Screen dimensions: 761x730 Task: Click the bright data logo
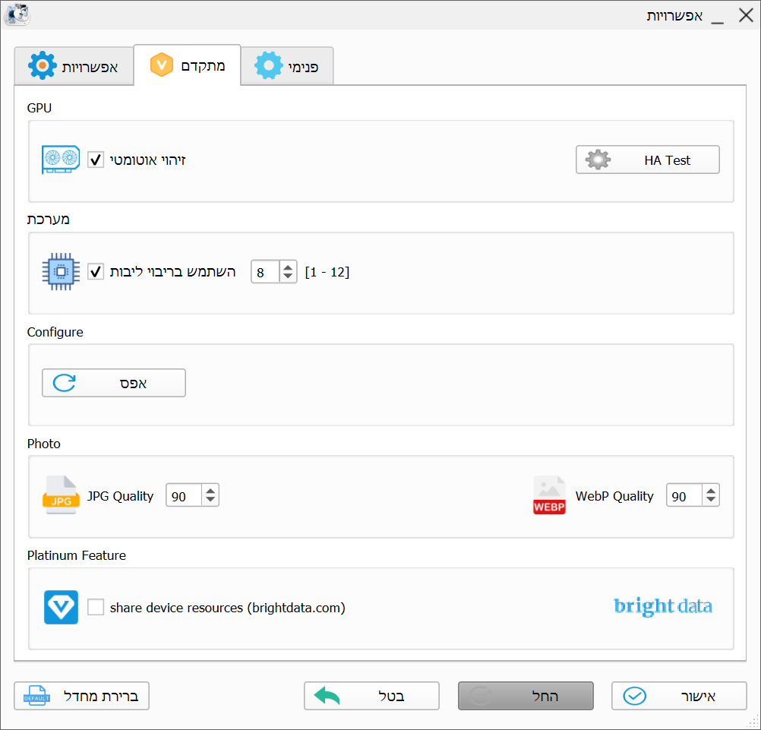[662, 606]
